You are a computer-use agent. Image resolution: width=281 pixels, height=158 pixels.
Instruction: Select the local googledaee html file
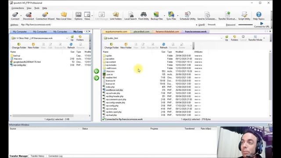27,62
